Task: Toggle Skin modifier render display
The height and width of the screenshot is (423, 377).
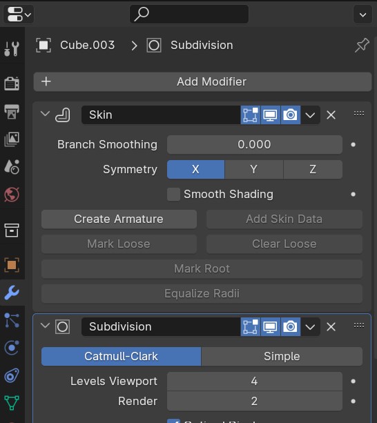Action: pos(291,115)
